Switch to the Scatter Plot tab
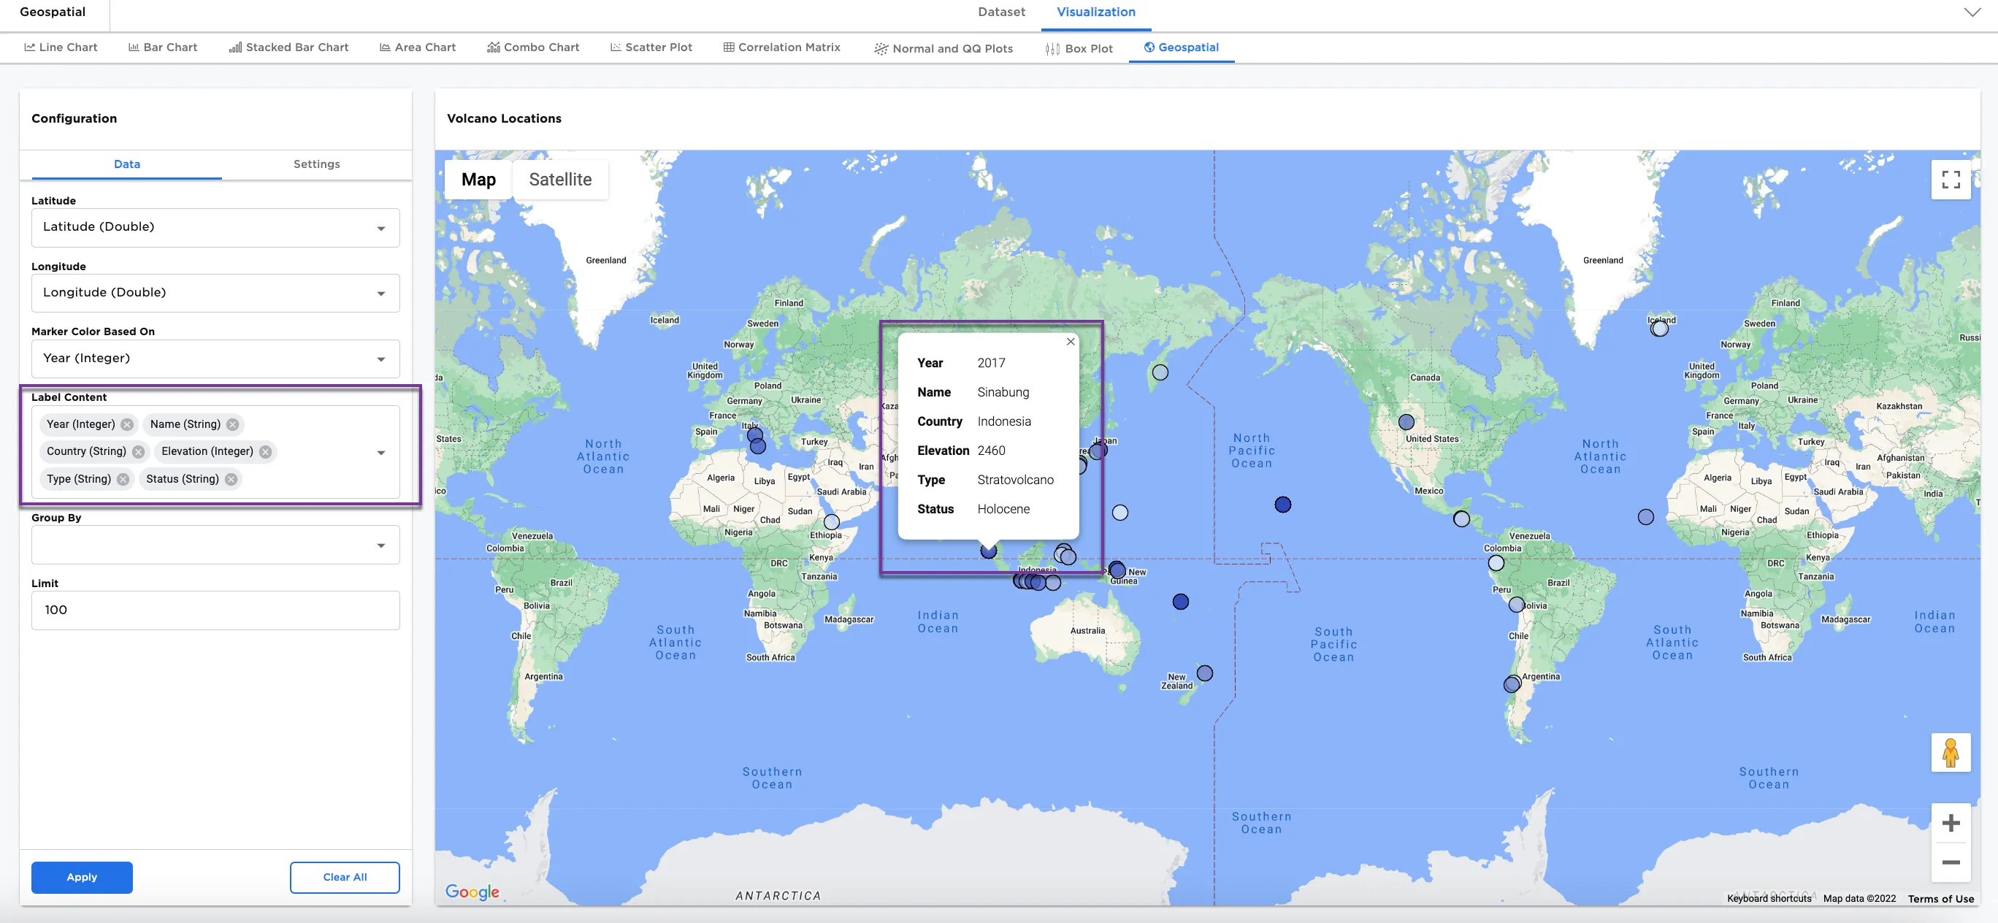The height and width of the screenshot is (923, 1998). [x=651, y=47]
